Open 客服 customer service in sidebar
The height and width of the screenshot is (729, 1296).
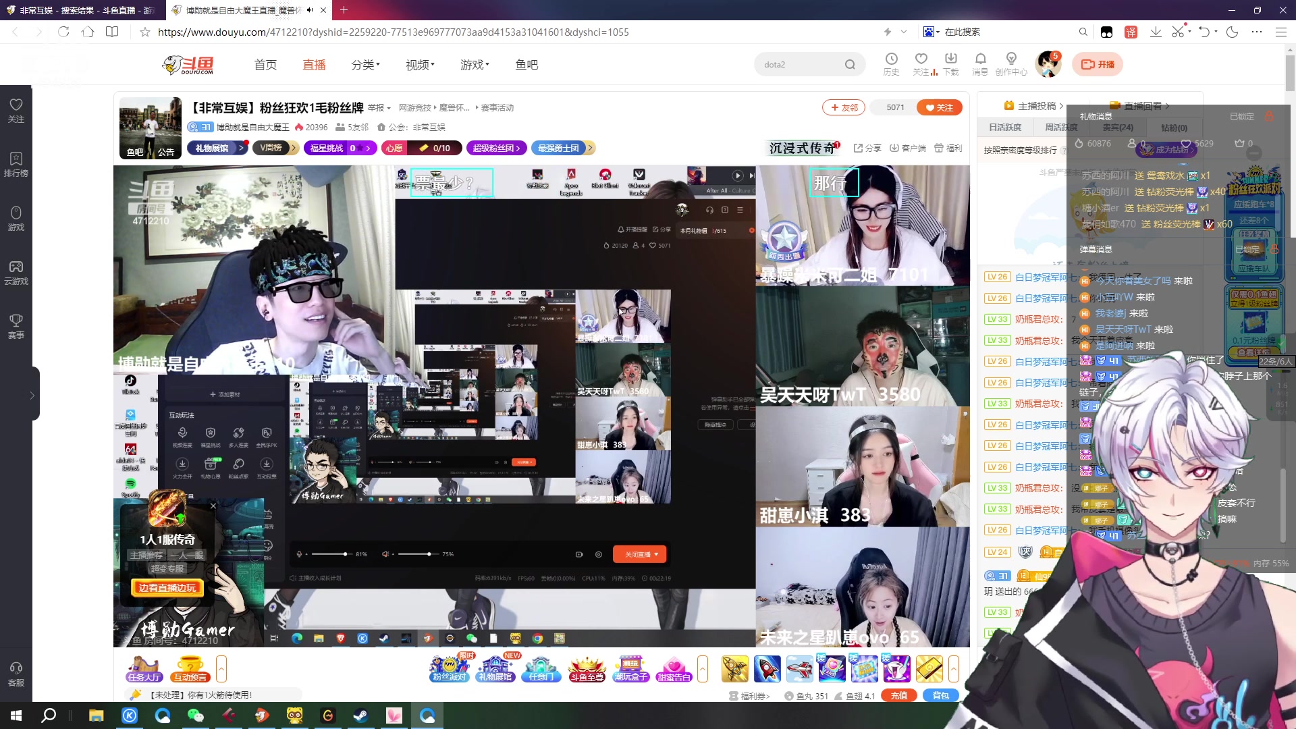[16, 674]
